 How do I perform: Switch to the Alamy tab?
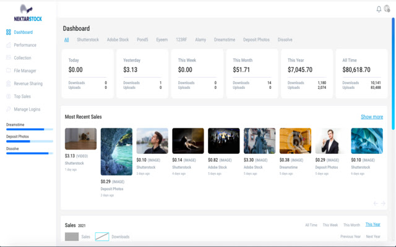[x=200, y=40]
